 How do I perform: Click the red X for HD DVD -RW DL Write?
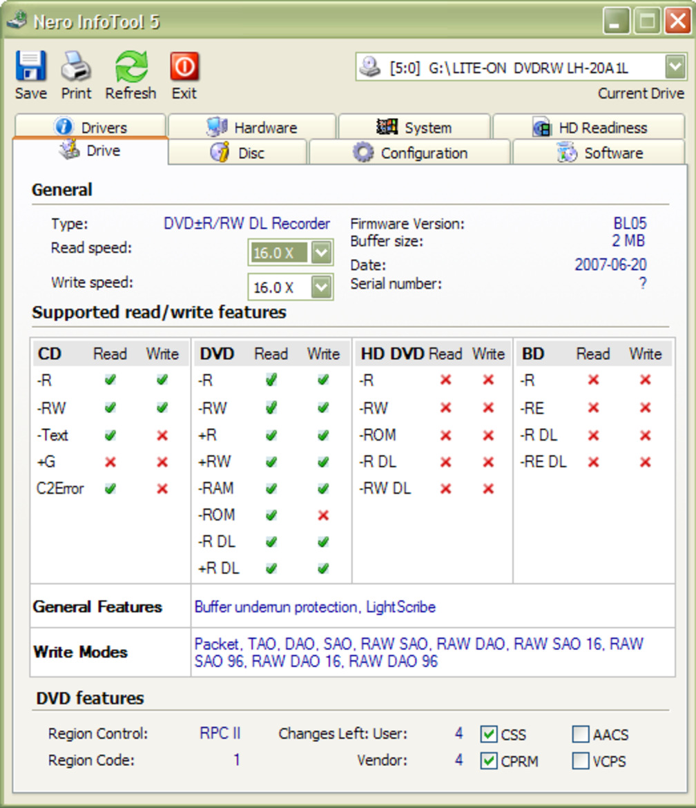[488, 488]
